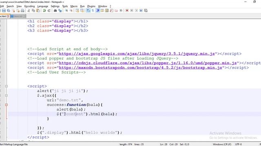Open the Run menu
The height and width of the screenshot is (146, 261).
click(82, 6)
